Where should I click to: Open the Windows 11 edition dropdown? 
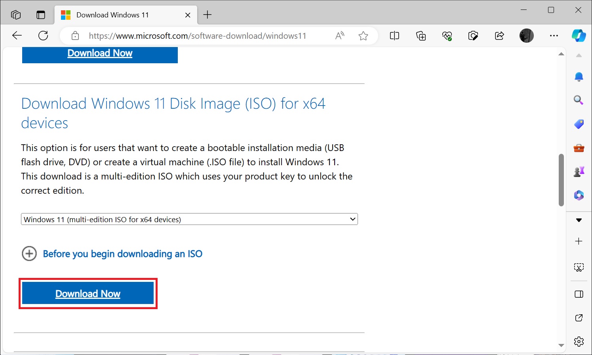coord(189,219)
